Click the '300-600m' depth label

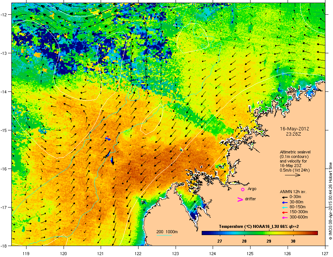[x=299, y=217]
